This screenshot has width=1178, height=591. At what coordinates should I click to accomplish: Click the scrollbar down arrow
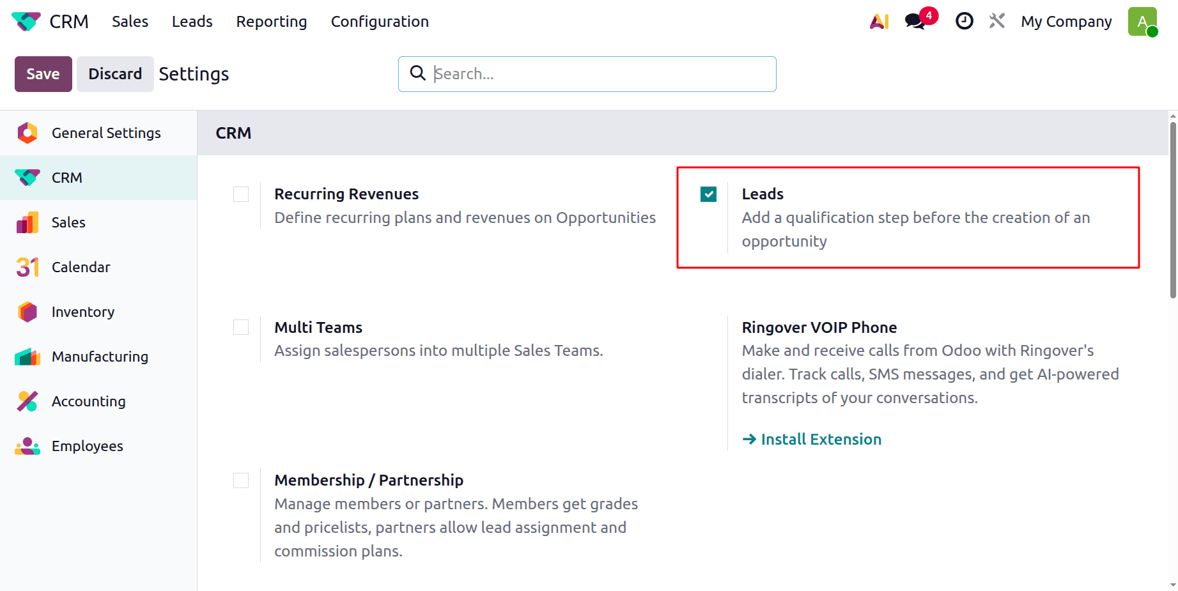1173,585
